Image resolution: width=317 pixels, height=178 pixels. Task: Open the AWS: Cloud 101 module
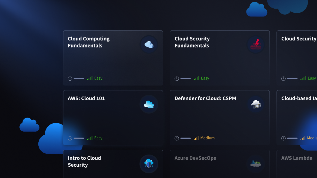(x=113, y=118)
